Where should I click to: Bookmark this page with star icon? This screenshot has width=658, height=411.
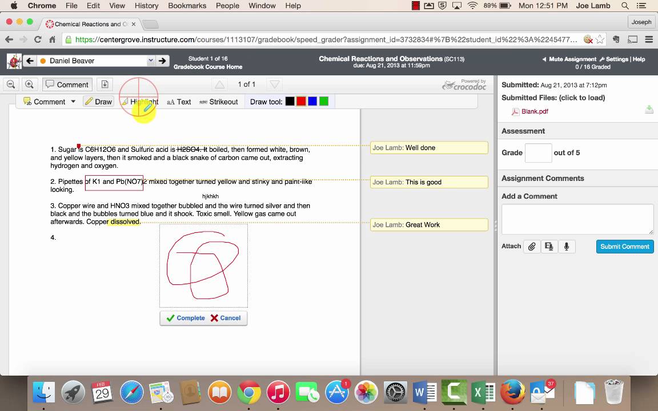[x=600, y=39]
